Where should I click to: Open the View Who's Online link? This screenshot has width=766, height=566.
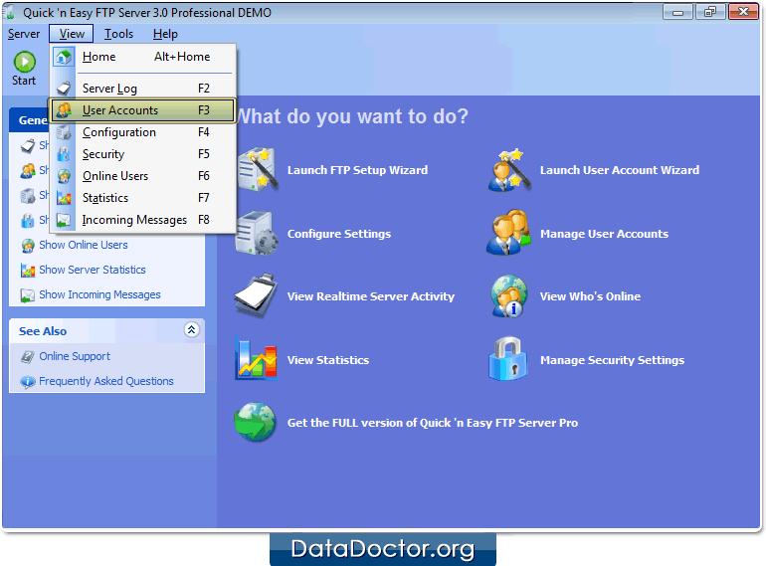pos(590,296)
